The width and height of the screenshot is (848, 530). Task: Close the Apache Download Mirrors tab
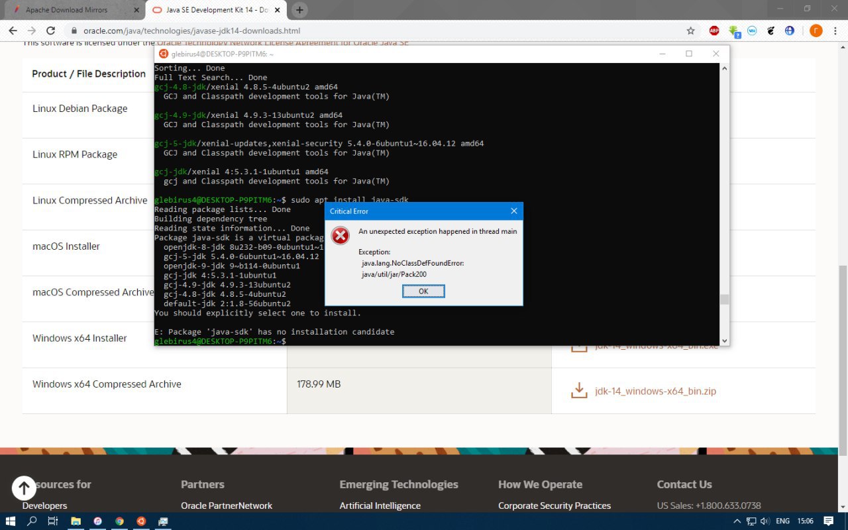click(x=135, y=10)
